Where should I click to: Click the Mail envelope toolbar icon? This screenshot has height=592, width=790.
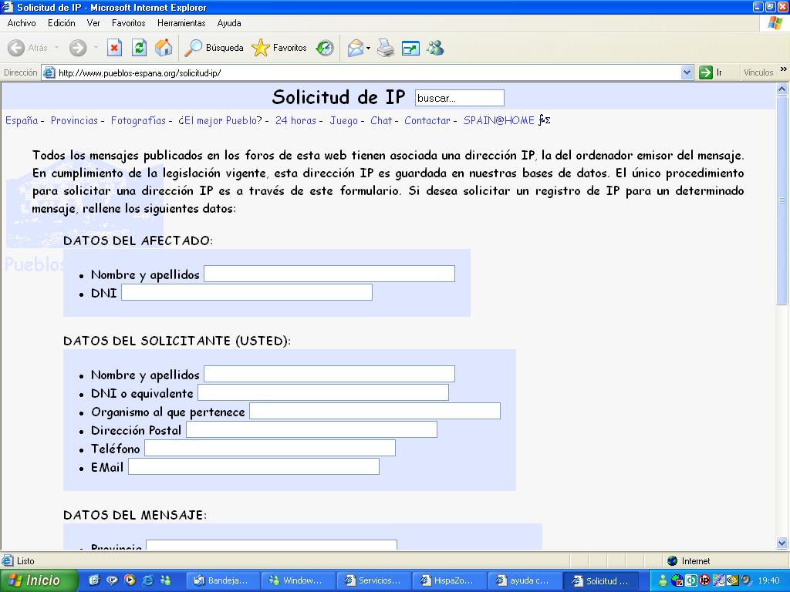(355, 48)
